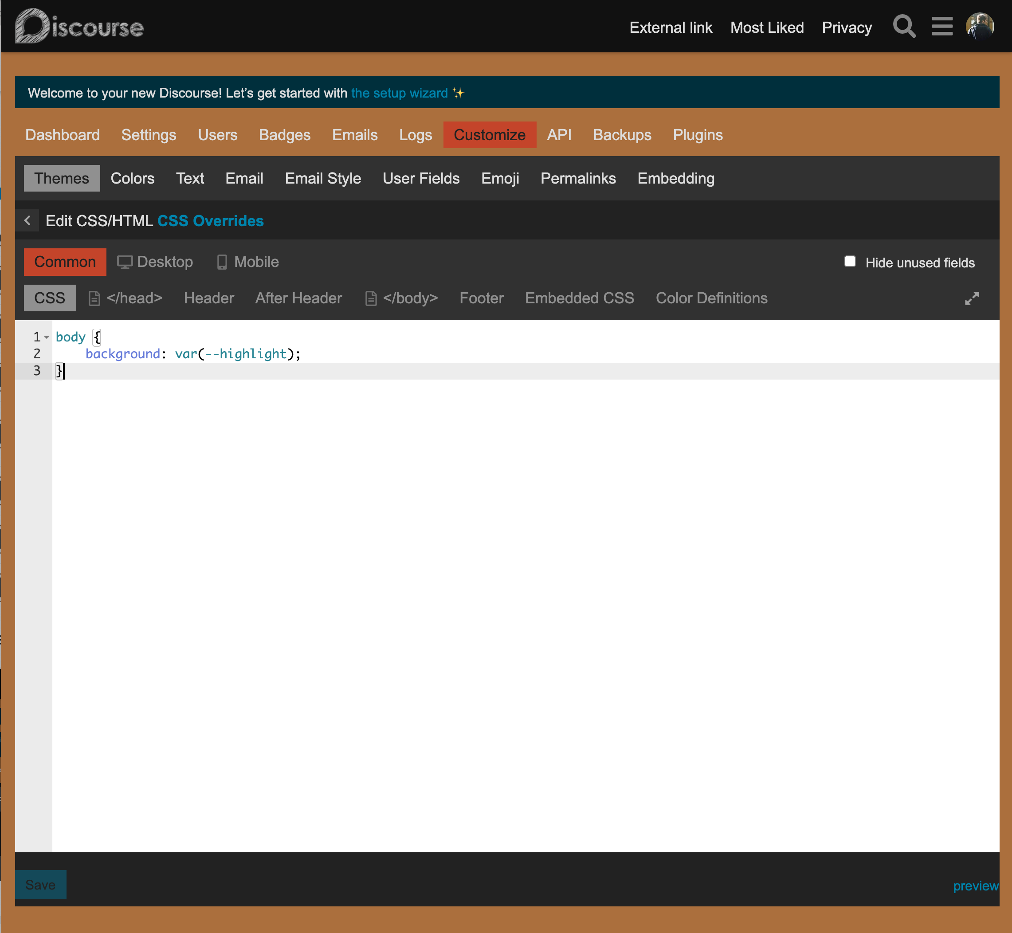
Task: Click the Discourse logo
Action: pyautogui.click(x=80, y=26)
